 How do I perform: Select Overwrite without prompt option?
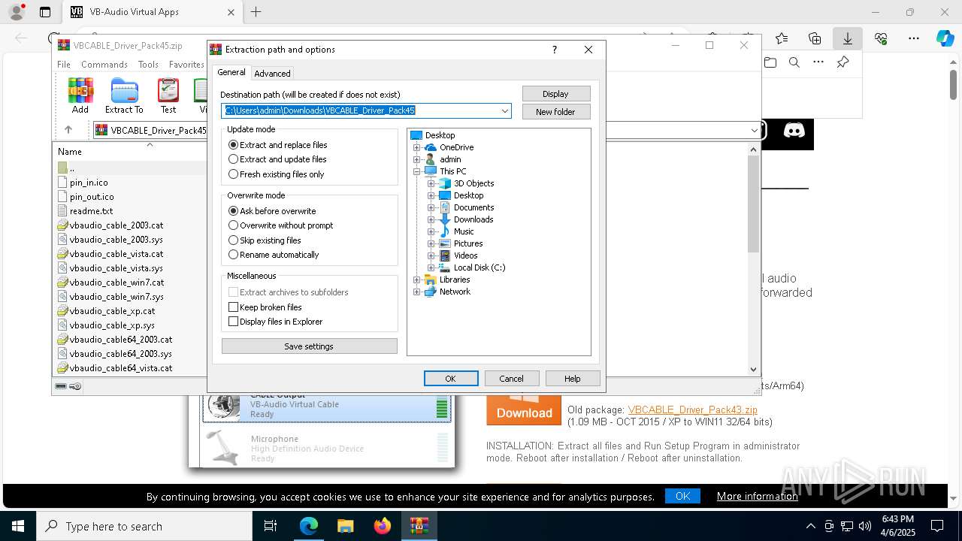280,225
